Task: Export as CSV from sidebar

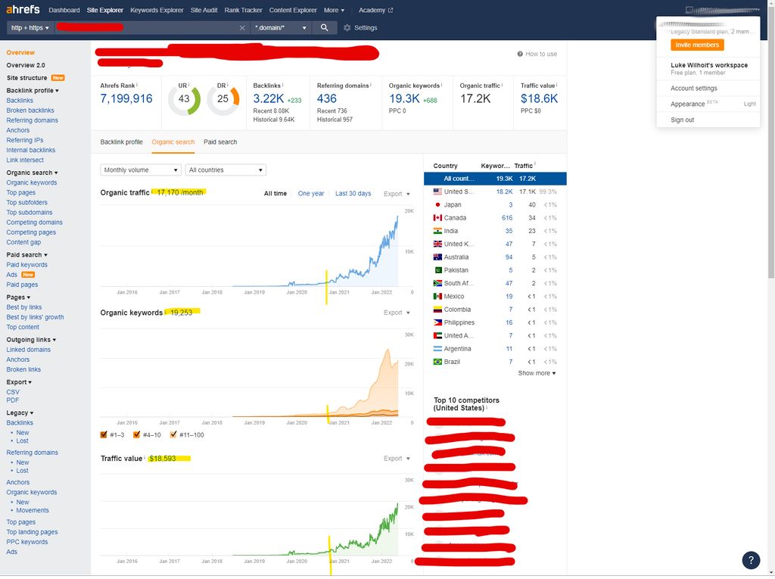Action: [13, 392]
